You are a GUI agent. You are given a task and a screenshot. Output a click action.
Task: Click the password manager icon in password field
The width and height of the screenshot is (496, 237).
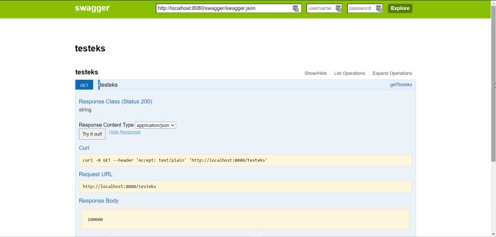click(379, 9)
